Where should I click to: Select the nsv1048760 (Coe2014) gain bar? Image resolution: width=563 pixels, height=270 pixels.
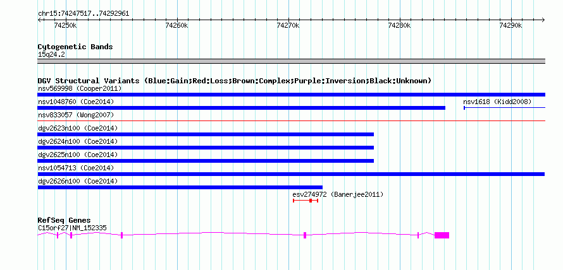click(x=241, y=108)
